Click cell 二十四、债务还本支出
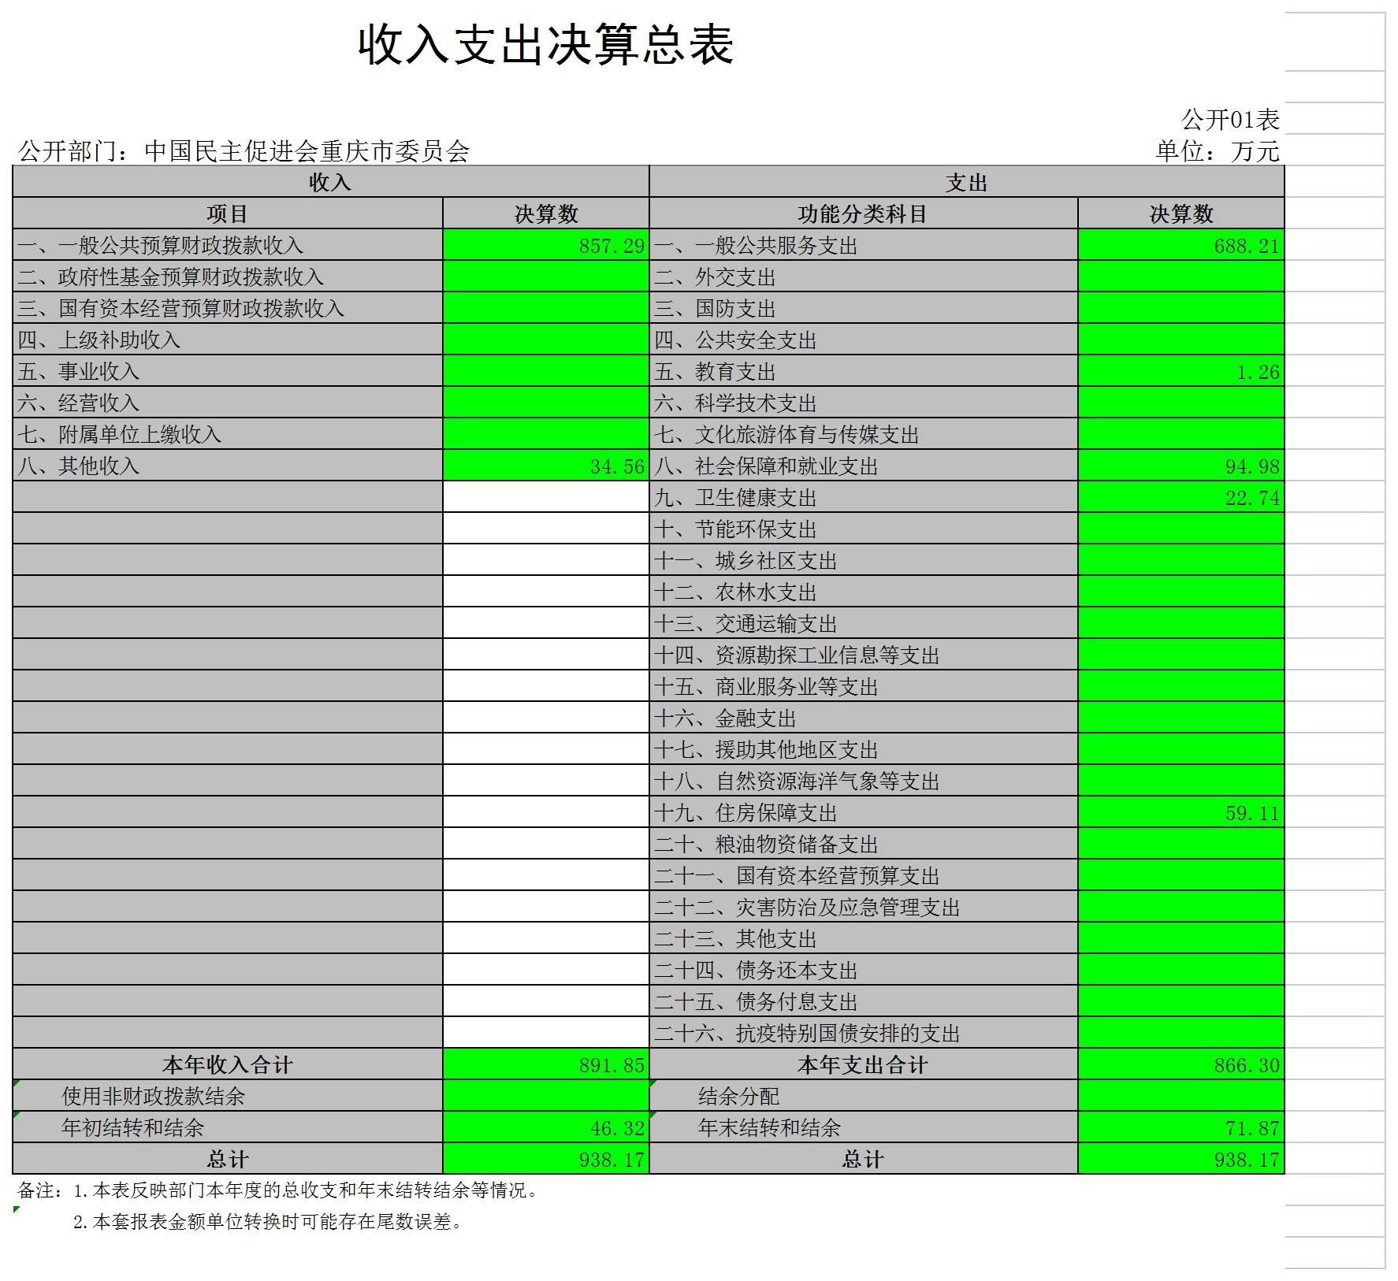Image resolution: width=1398 pixels, height=1281 pixels. click(x=864, y=970)
